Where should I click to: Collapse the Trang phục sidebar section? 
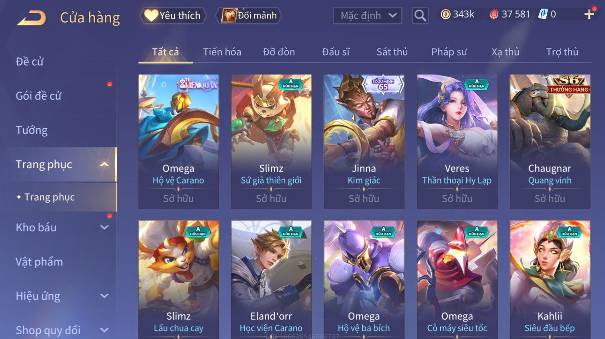coord(104,165)
